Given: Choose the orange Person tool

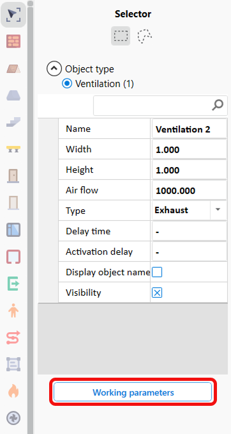Looking at the screenshot, I should click(x=13, y=310).
